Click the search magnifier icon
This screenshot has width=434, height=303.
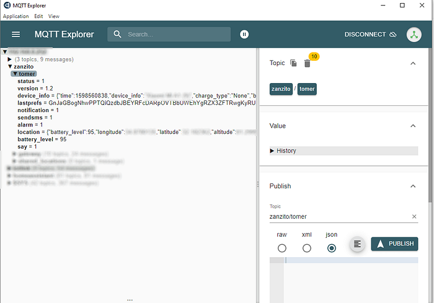click(117, 34)
